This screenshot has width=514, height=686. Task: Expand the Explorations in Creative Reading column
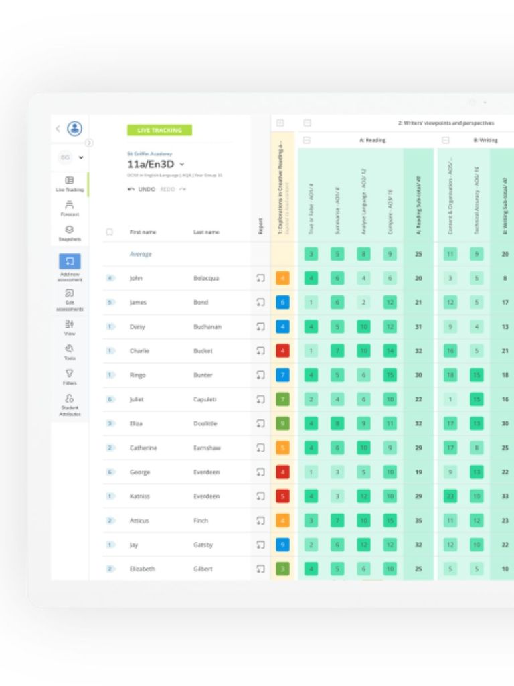coord(280,123)
